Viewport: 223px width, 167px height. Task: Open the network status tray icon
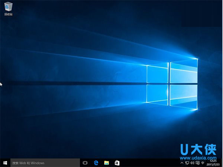(187, 163)
